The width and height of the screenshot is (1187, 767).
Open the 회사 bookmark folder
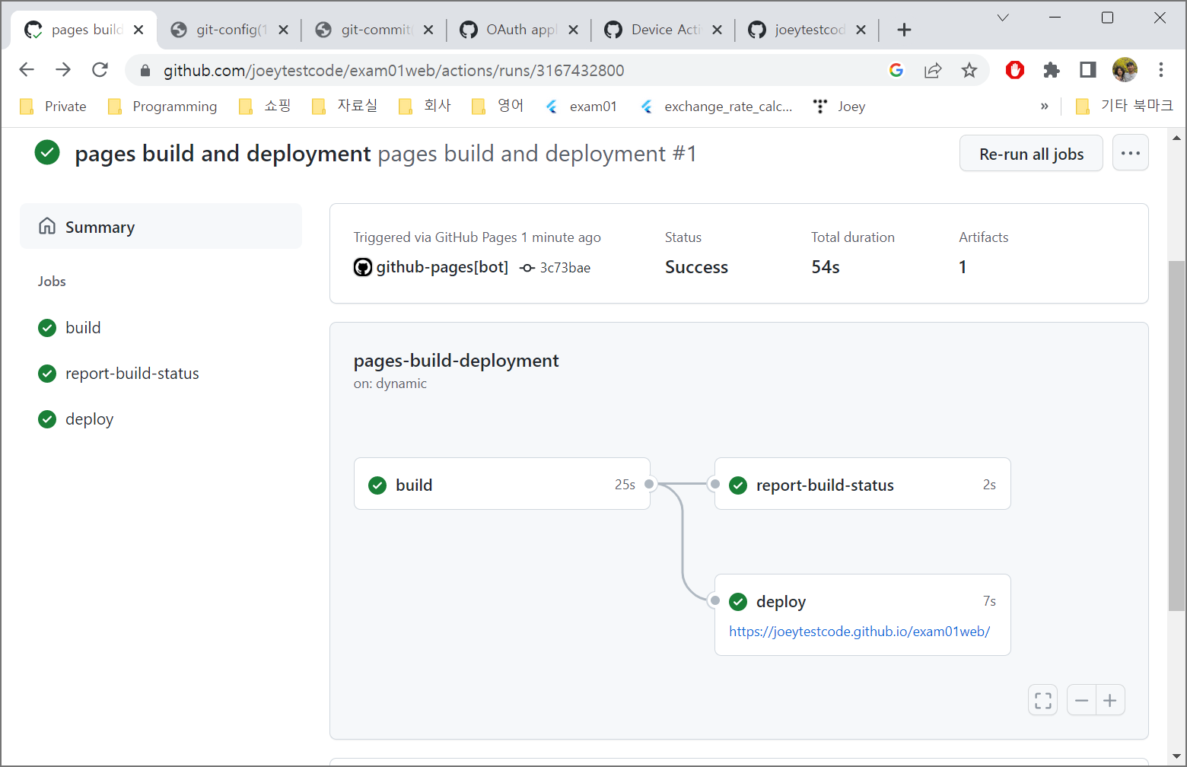tap(425, 107)
